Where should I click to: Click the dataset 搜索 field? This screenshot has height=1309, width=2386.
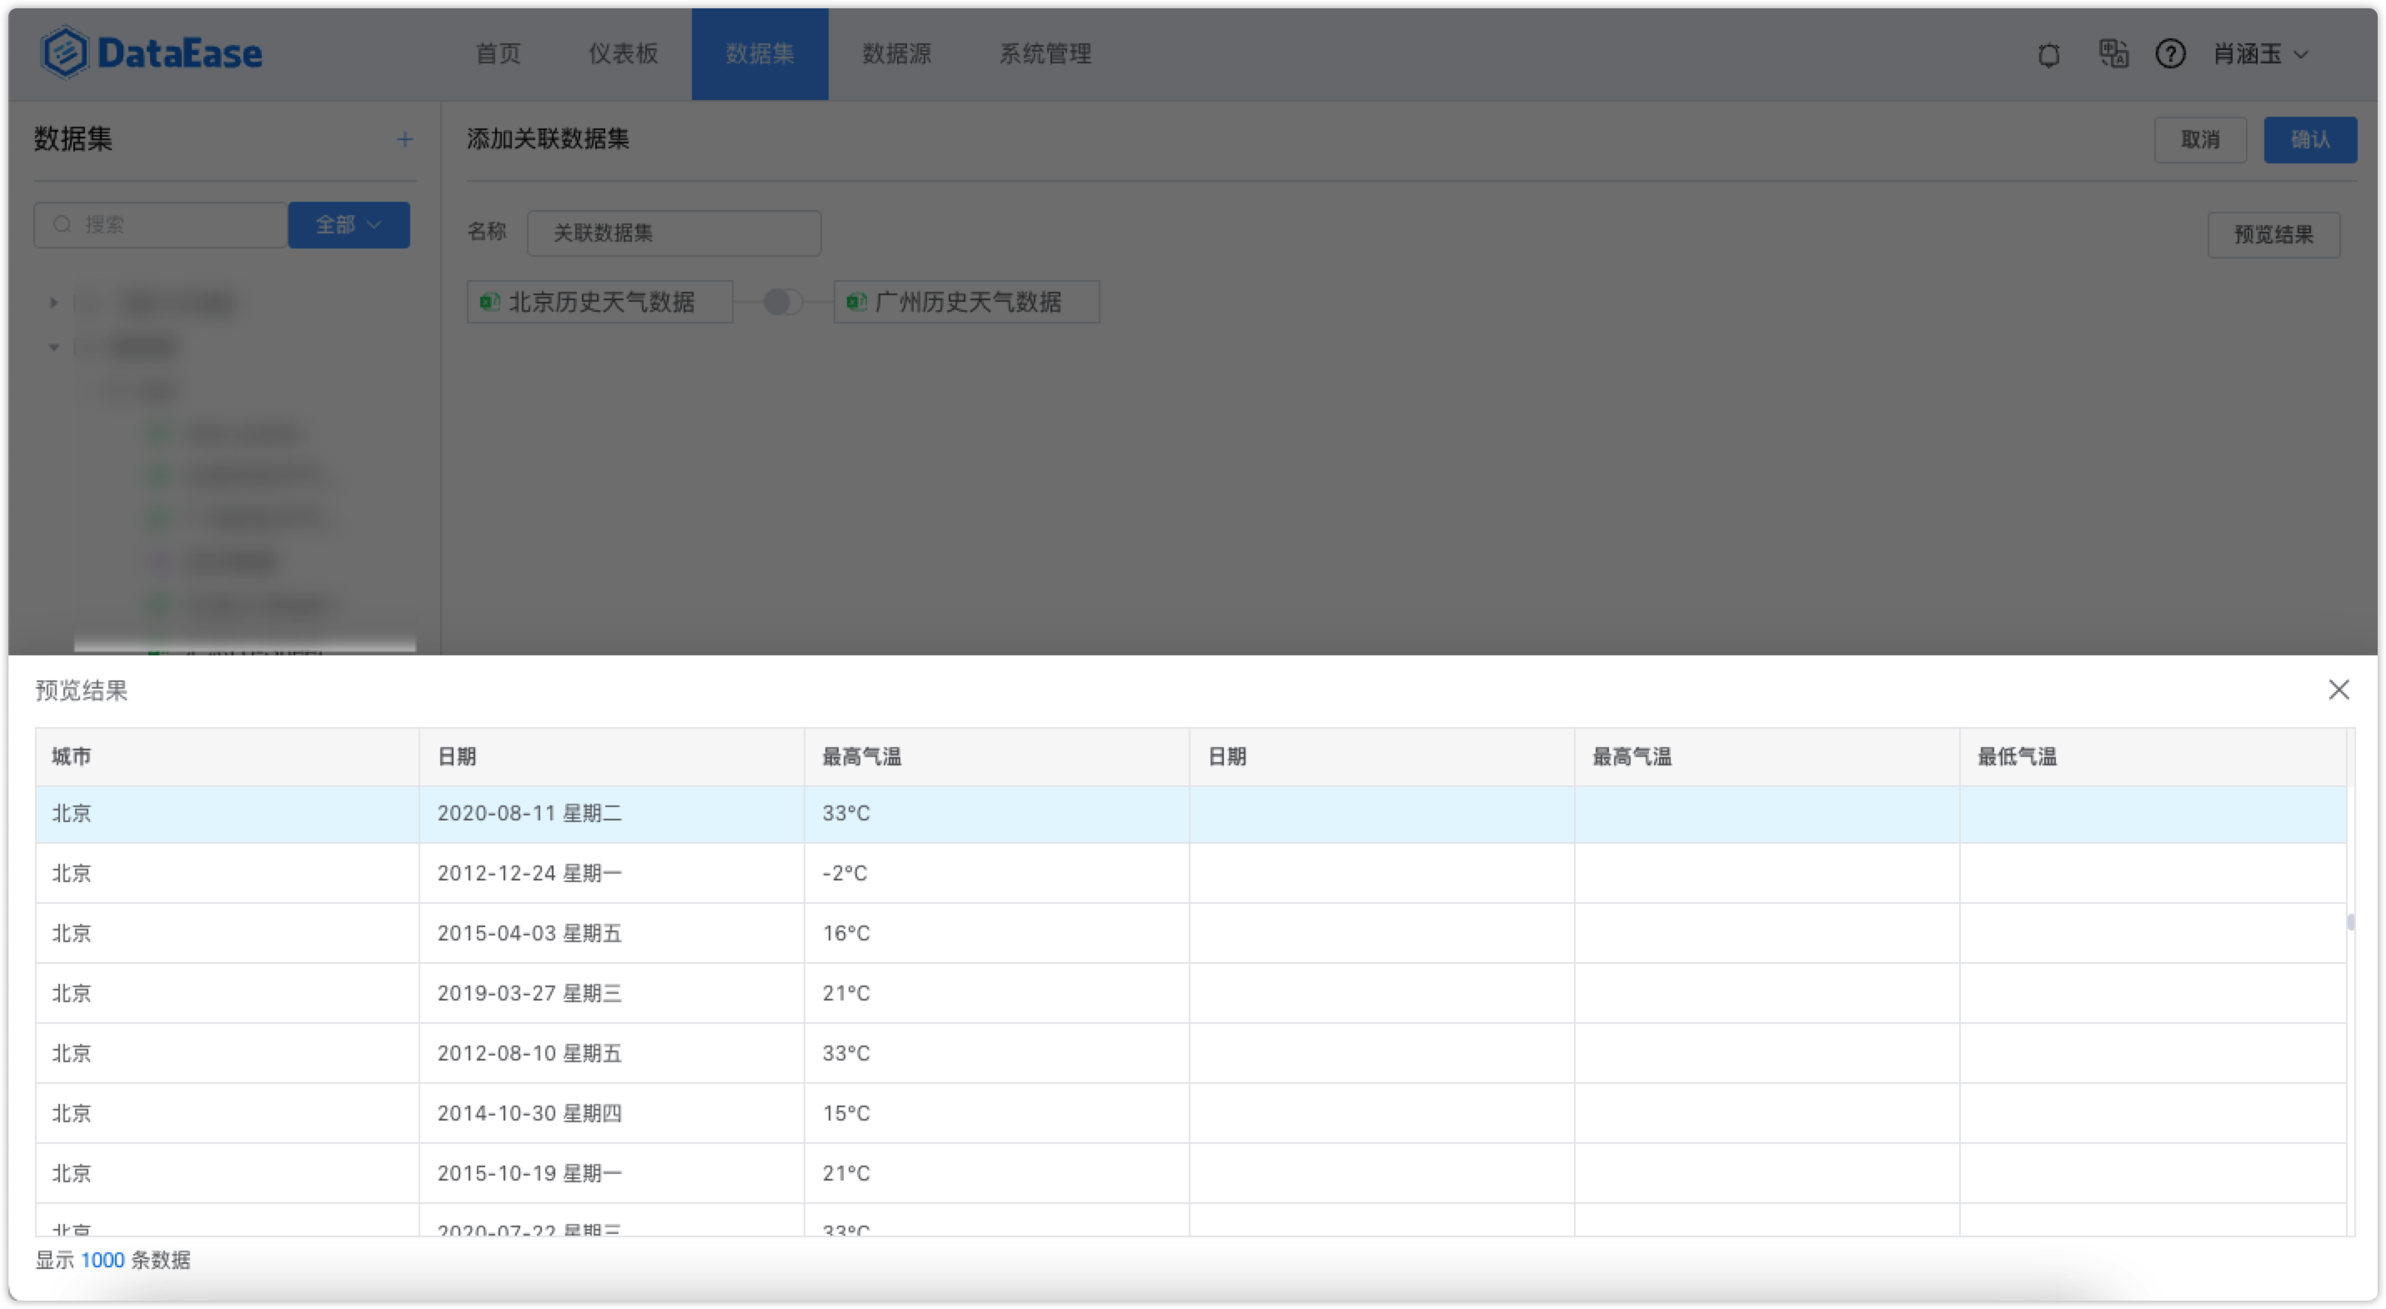tap(161, 224)
